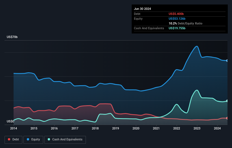
Task: Click the US$5.400b debt value
Action: [x=176, y=14]
